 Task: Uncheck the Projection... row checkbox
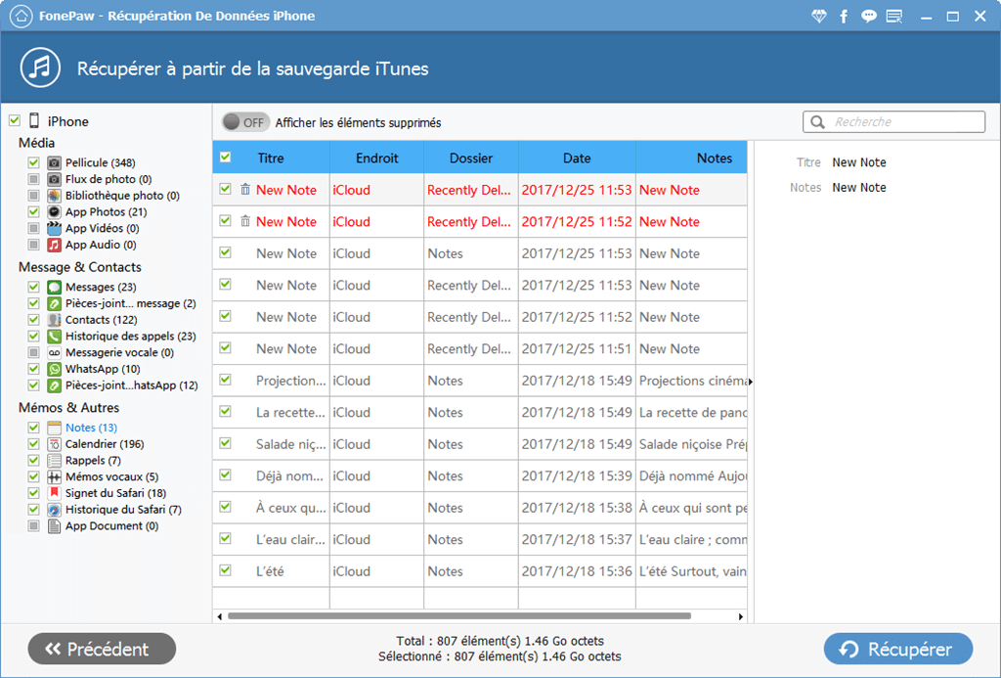coord(226,380)
